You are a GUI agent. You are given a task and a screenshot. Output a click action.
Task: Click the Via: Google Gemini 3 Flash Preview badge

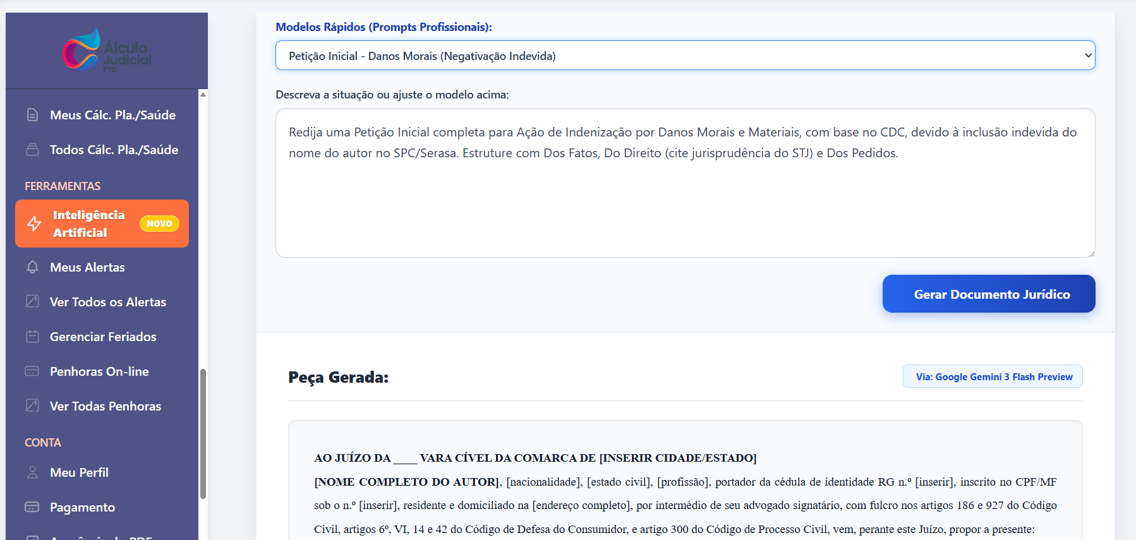coord(993,376)
